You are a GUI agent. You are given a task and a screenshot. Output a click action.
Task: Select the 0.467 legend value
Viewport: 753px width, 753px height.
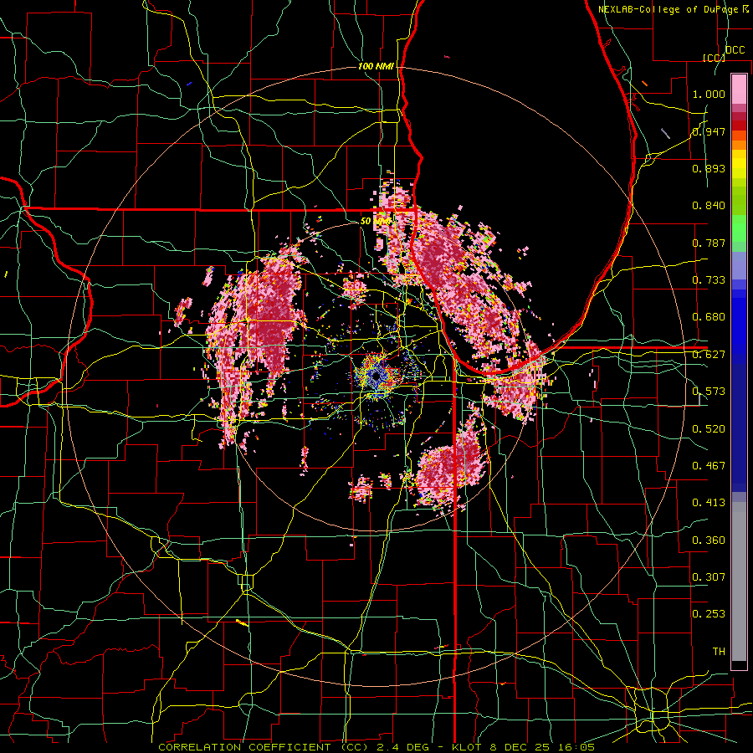709,466
